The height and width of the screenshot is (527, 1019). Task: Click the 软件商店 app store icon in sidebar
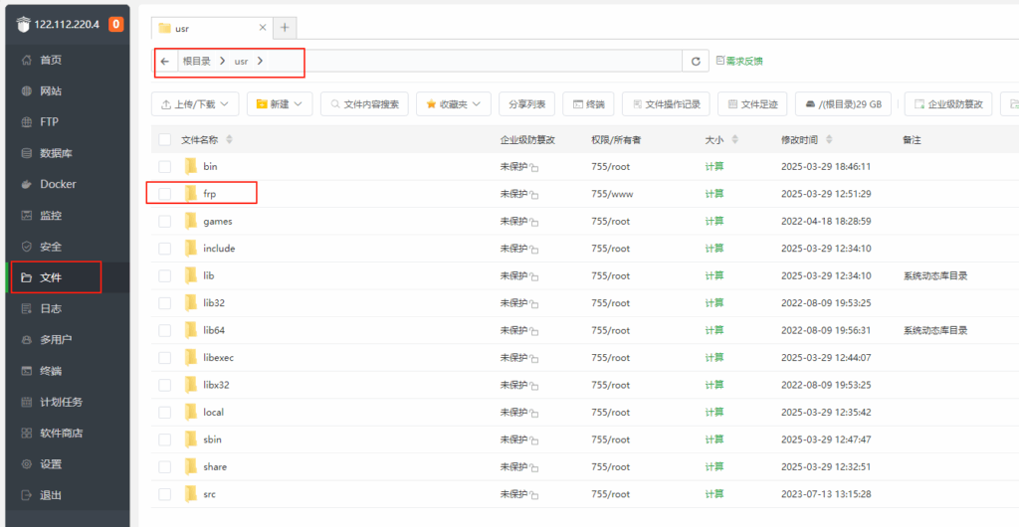click(27, 433)
